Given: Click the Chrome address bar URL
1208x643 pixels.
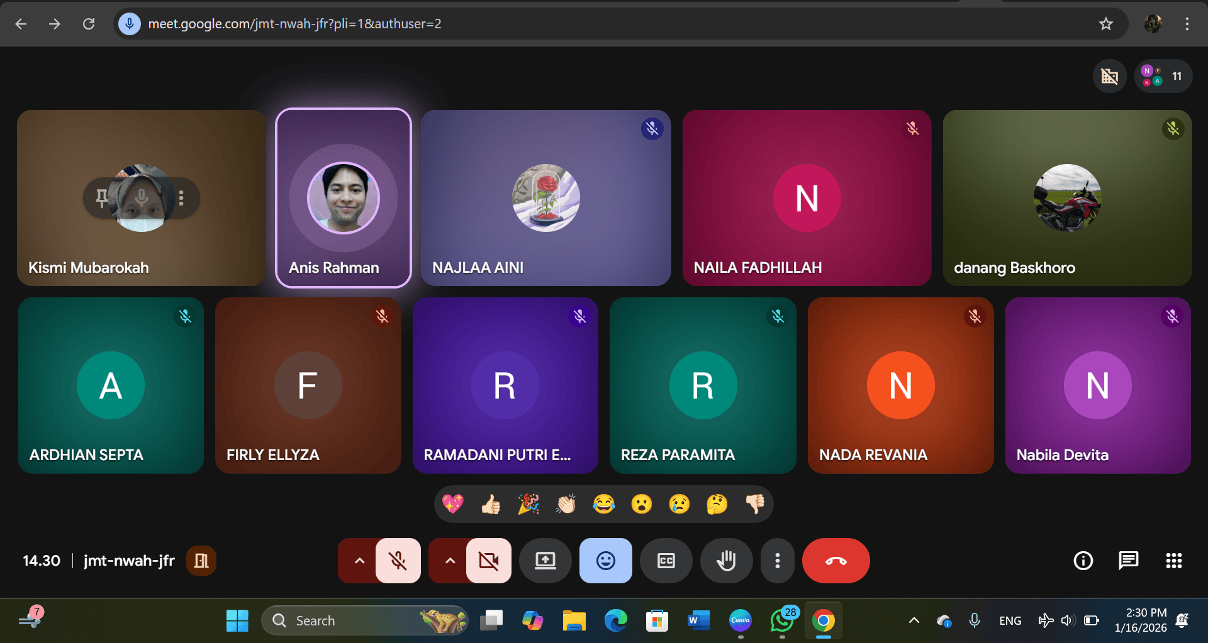Looking at the screenshot, I should 294,24.
